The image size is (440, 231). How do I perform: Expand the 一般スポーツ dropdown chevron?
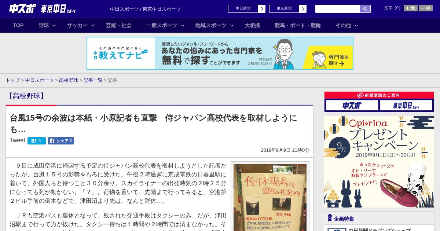pyautogui.click(x=182, y=25)
